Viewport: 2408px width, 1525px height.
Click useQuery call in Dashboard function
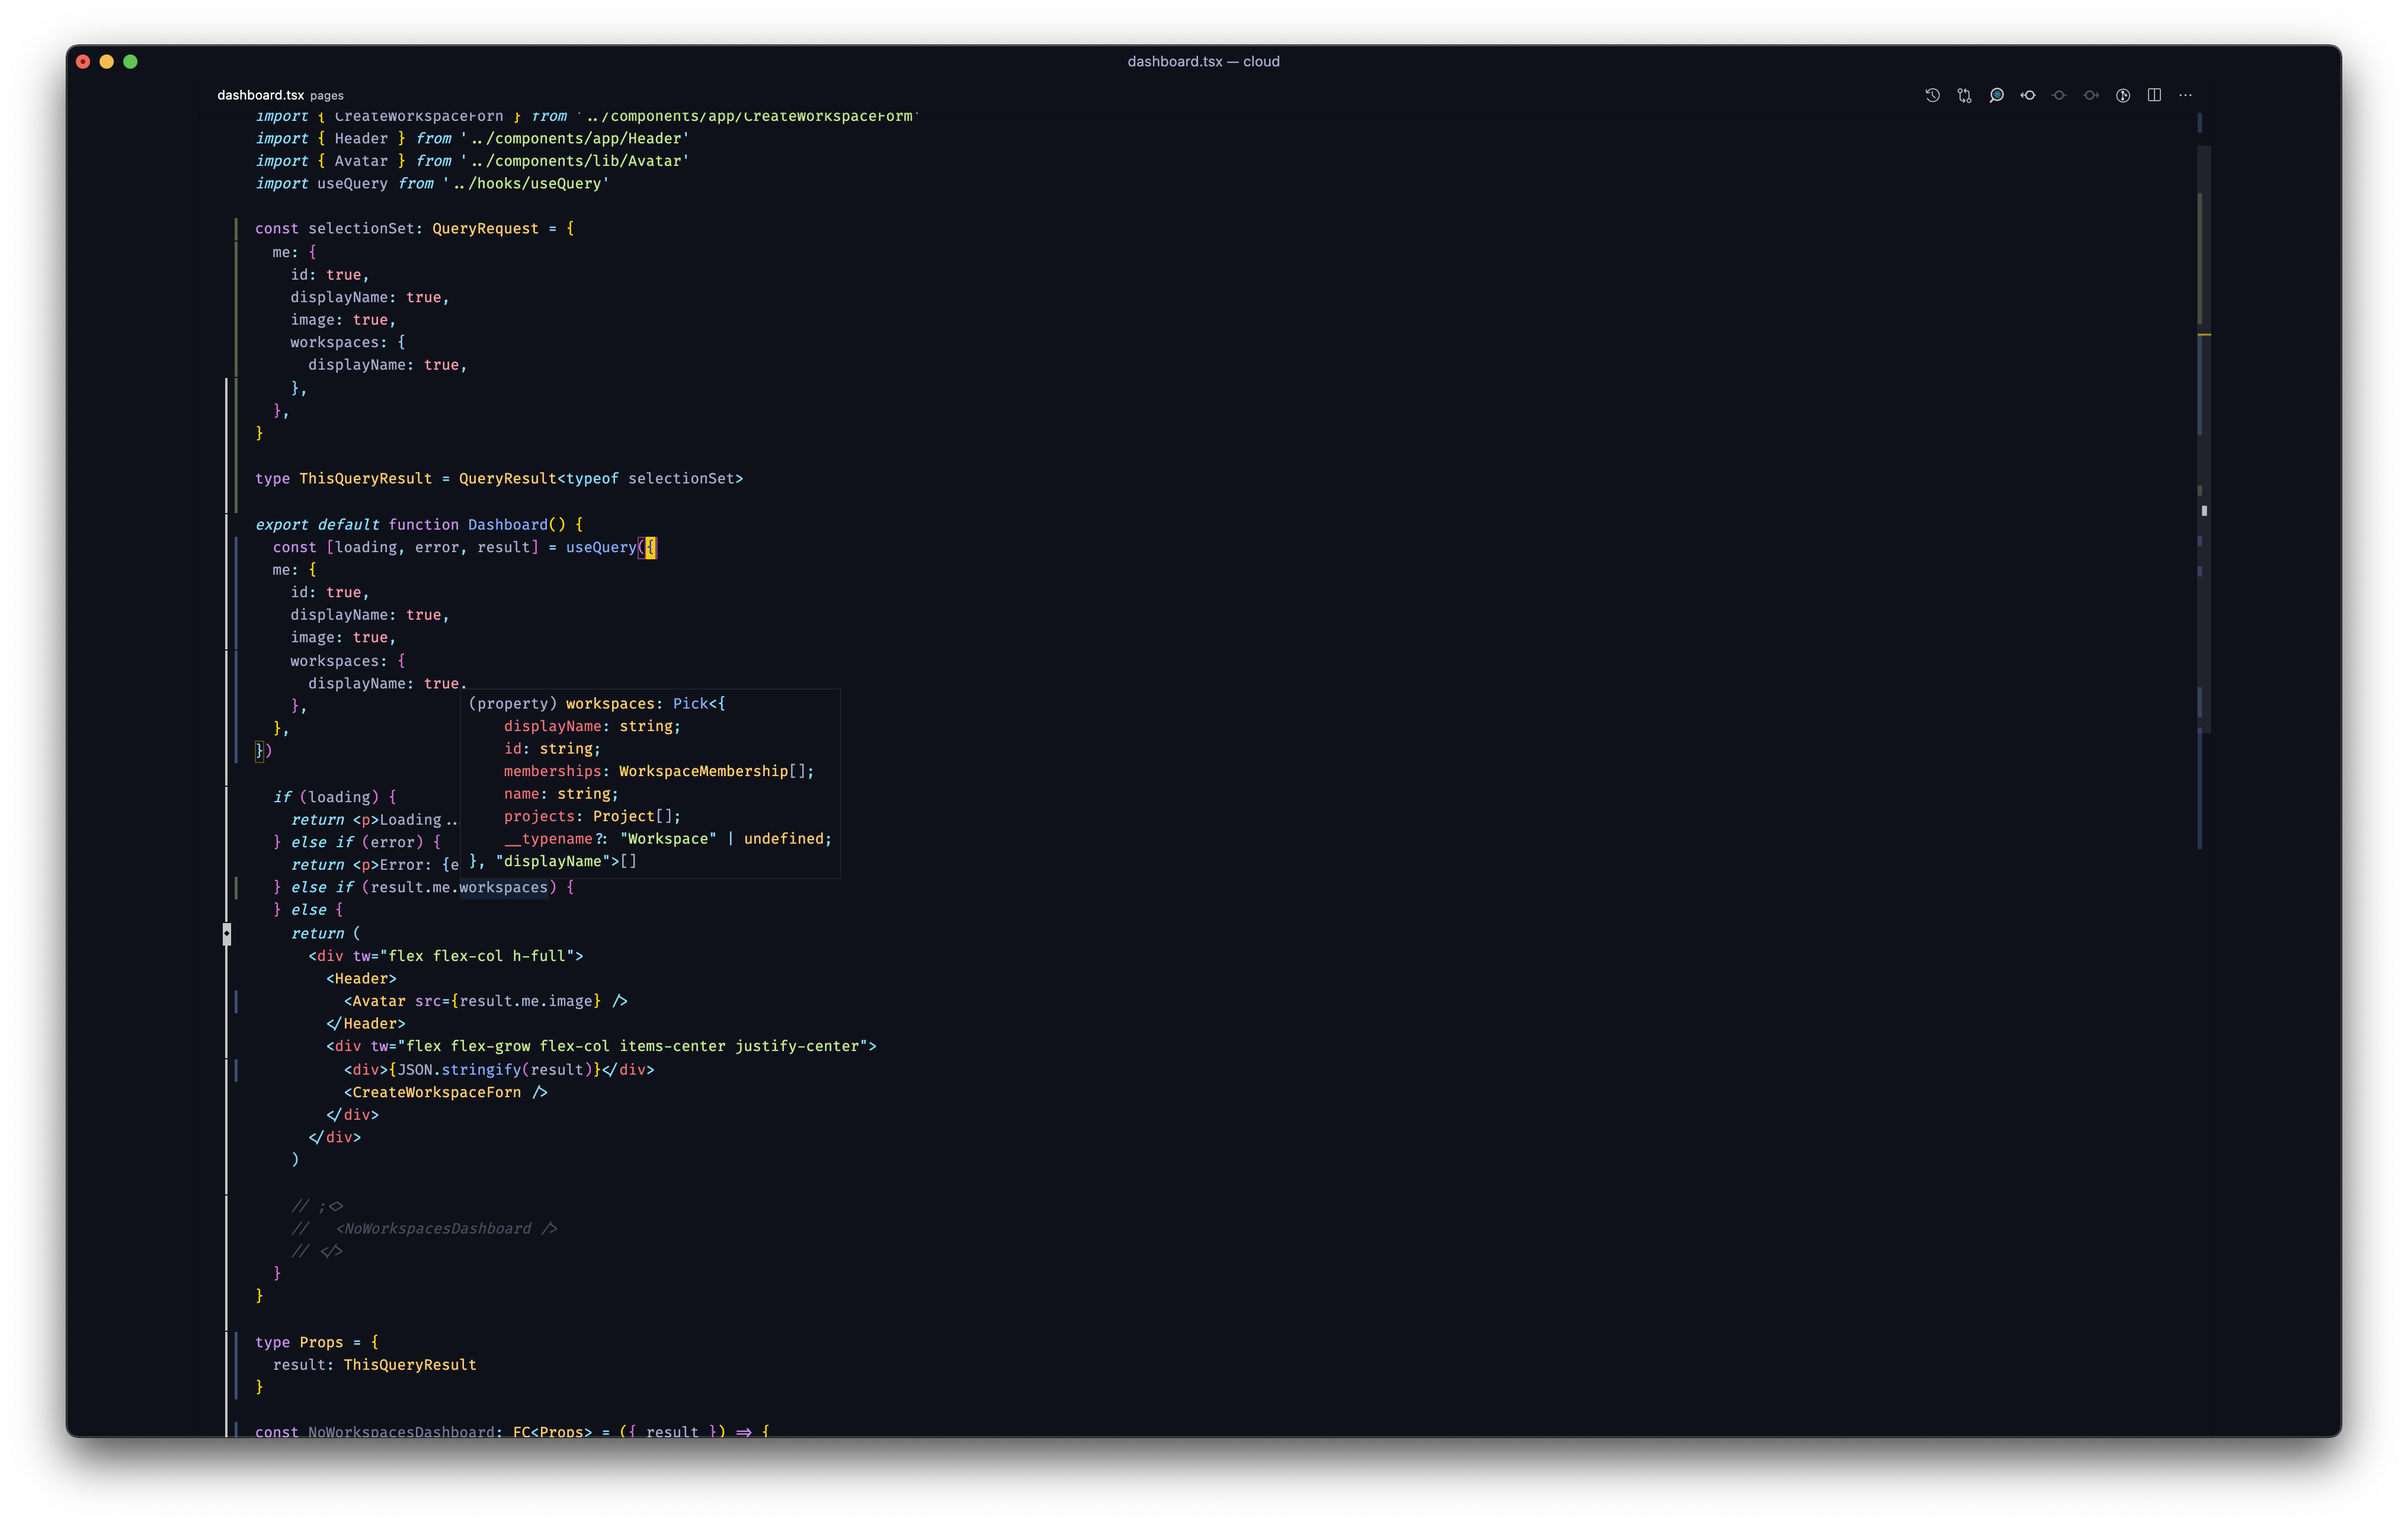(600, 547)
